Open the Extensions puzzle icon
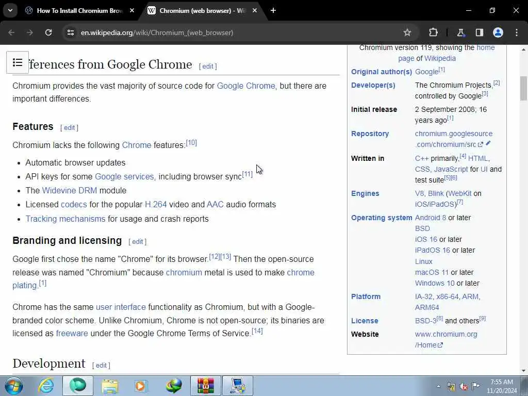Viewport: 528px width, 396px height. [x=433, y=32]
